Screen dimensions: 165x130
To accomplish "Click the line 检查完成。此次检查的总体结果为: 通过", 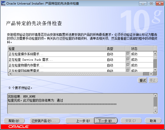I will [36, 100].
